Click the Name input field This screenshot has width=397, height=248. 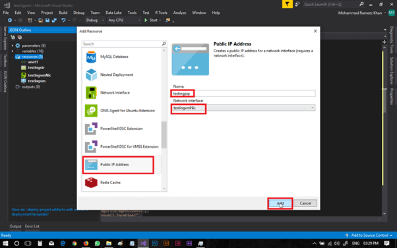point(243,94)
